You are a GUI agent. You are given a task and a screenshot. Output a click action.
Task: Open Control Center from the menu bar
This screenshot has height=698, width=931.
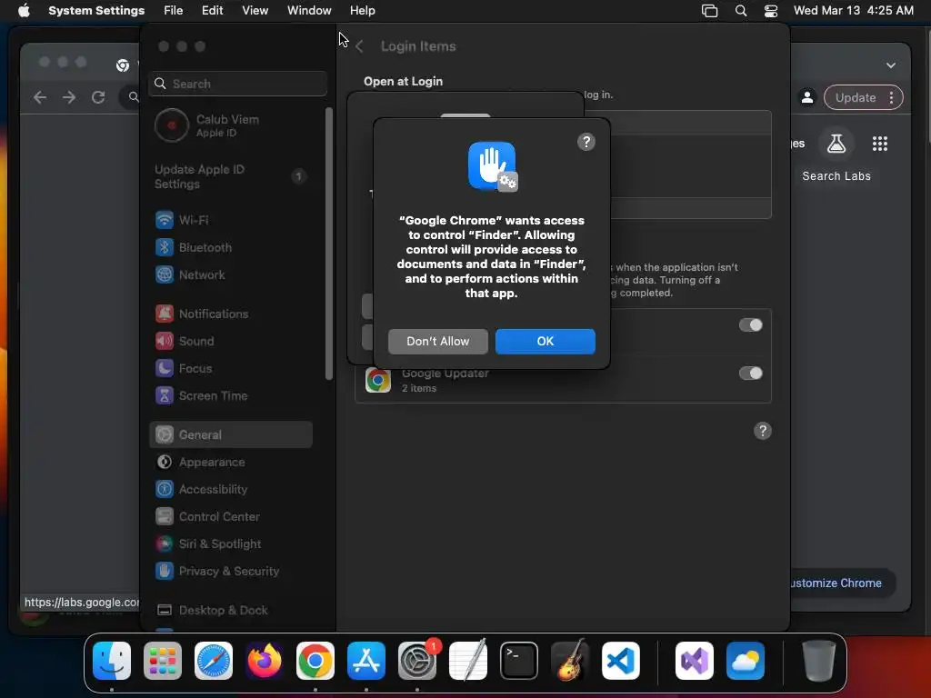771,11
